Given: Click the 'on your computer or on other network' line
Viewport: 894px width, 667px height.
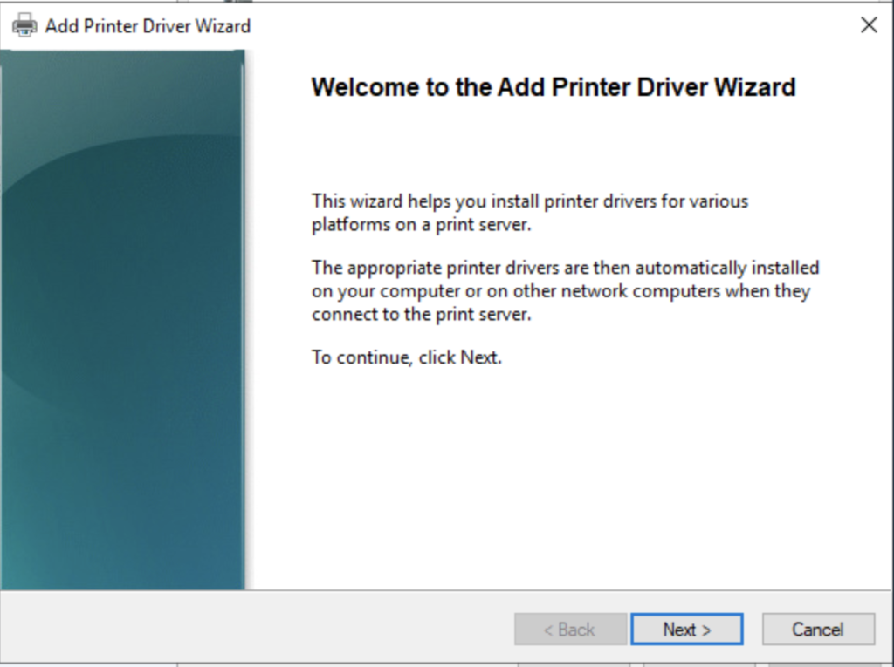Looking at the screenshot, I should 560,290.
